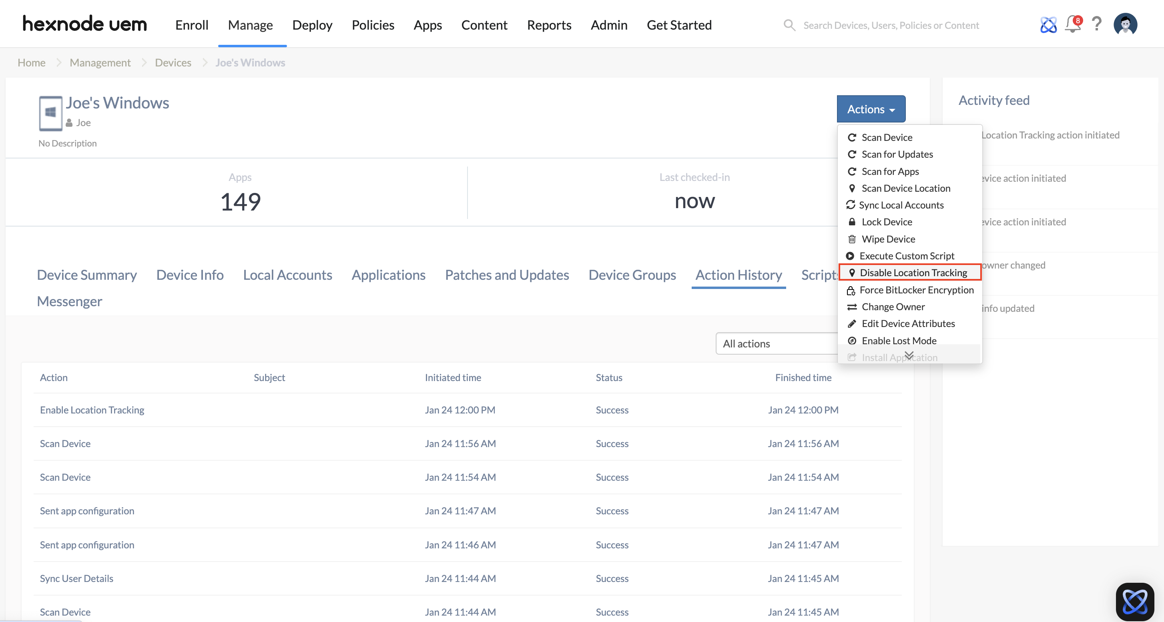Image resolution: width=1164 pixels, height=622 pixels.
Task: Open Enable Location Tracking action row
Action: [x=467, y=410]
